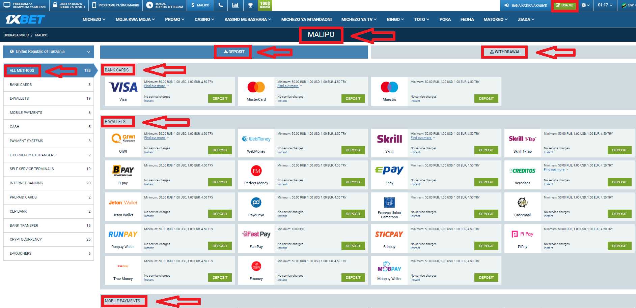Select the Epay logo
Image resolution: width=636 pixels, height=308 pixels.
(389, 170)
